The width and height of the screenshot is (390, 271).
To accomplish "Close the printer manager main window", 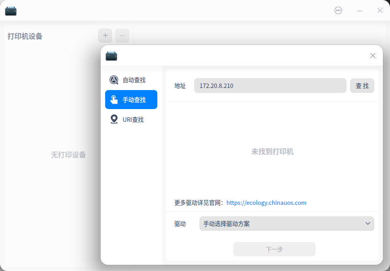I will [380, 10].
